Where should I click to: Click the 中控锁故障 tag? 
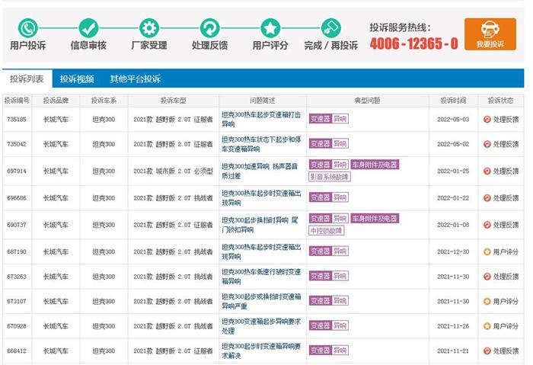[327, 231]
